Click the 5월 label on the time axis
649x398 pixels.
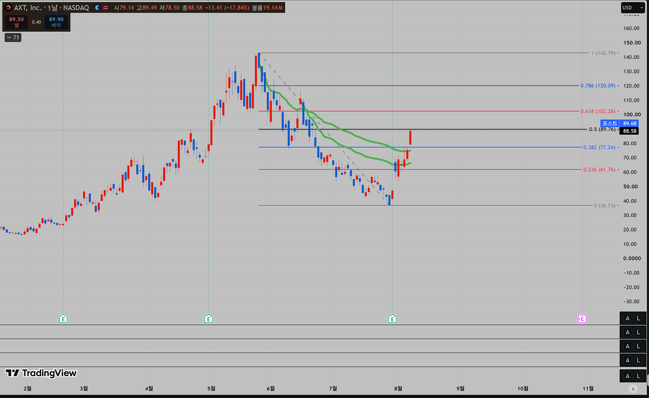click(211, 389)
